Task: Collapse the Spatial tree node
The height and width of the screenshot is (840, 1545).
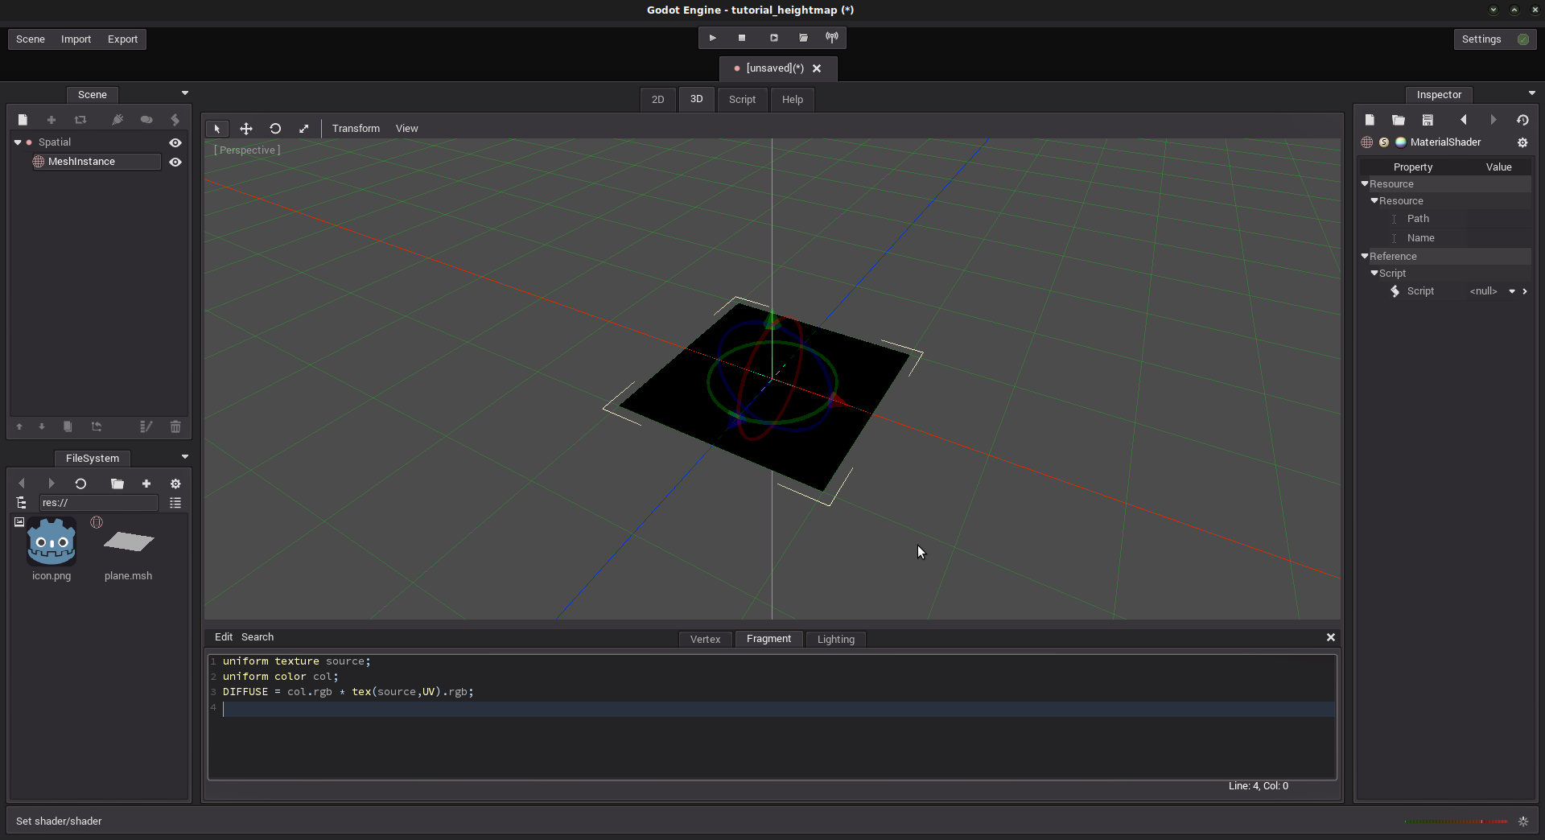Action: (18, 142)
